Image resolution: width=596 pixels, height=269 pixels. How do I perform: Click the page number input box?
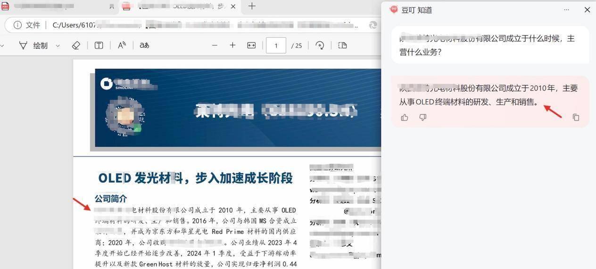[276, 45]
